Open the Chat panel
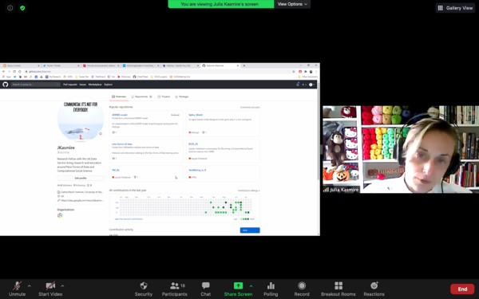Image resolution: width=479 pixels, height=299 pixels. pyautogui.click(x=206, y=289)
